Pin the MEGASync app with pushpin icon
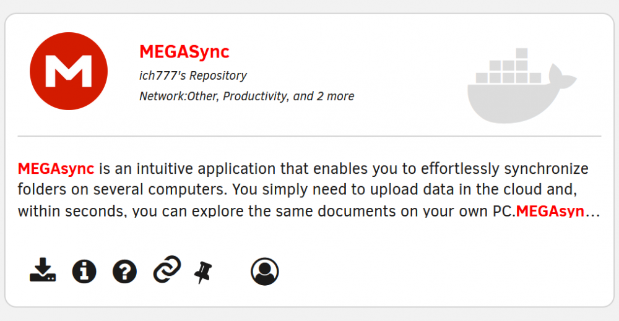 (x=203, y=272)
